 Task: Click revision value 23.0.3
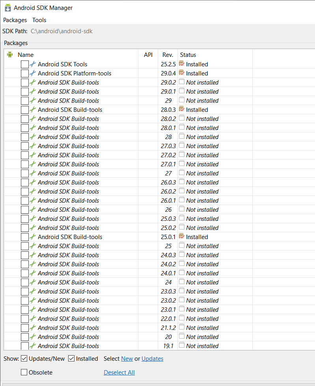point(168,292)
